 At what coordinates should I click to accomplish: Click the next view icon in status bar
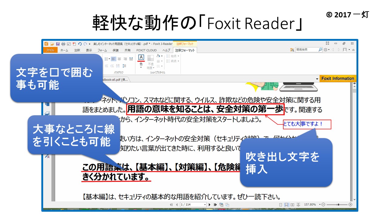pyautogui.click(x=227, y=205)
